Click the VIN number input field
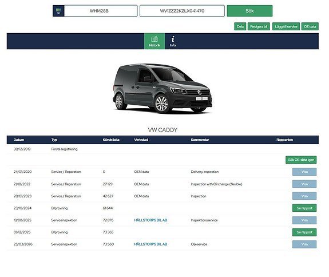 point(182,11)
